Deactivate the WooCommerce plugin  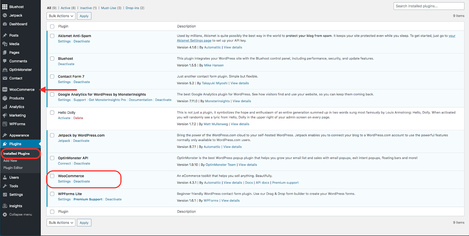(x=82, y=182)
